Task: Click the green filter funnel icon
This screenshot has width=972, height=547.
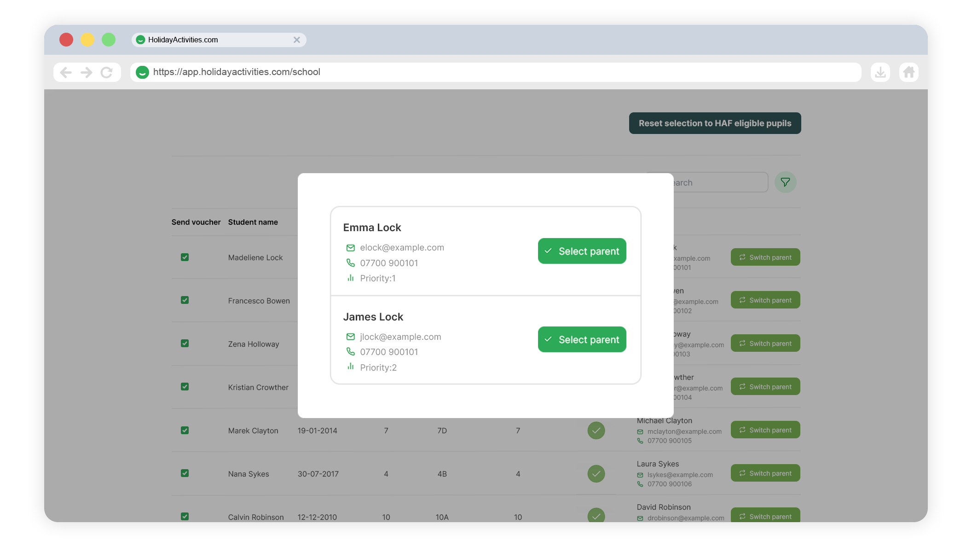Action: click(x=785, y=182)
